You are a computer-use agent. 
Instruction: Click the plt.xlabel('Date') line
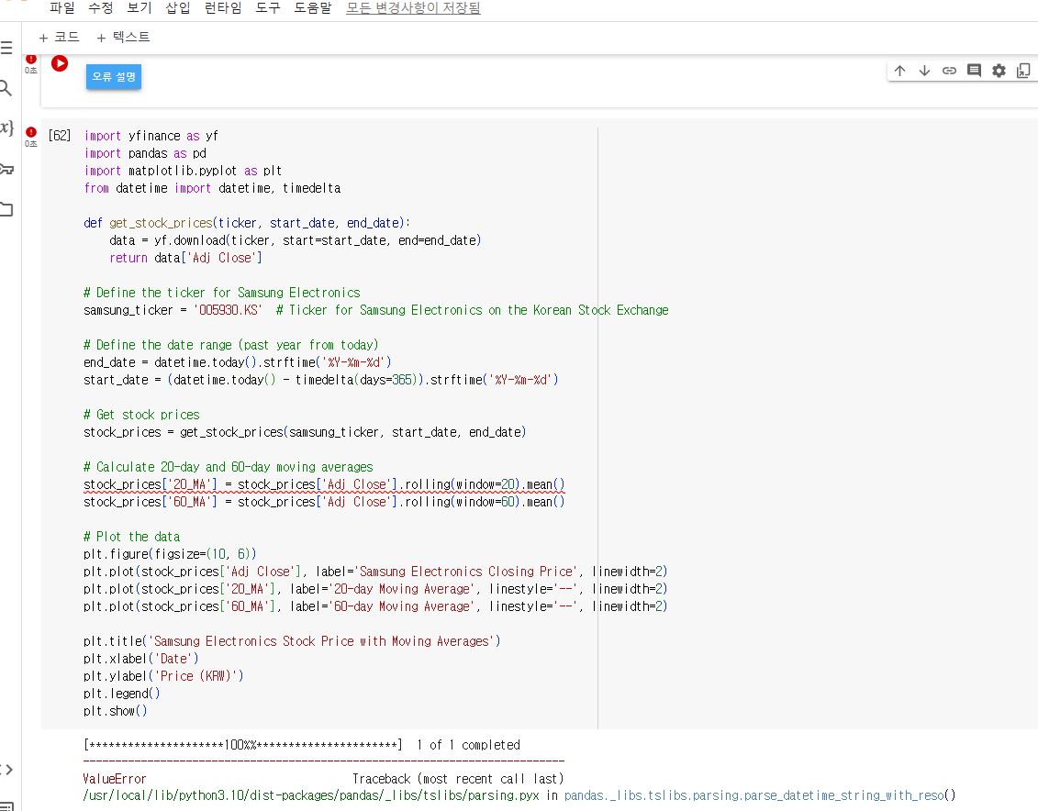[141, 659]
